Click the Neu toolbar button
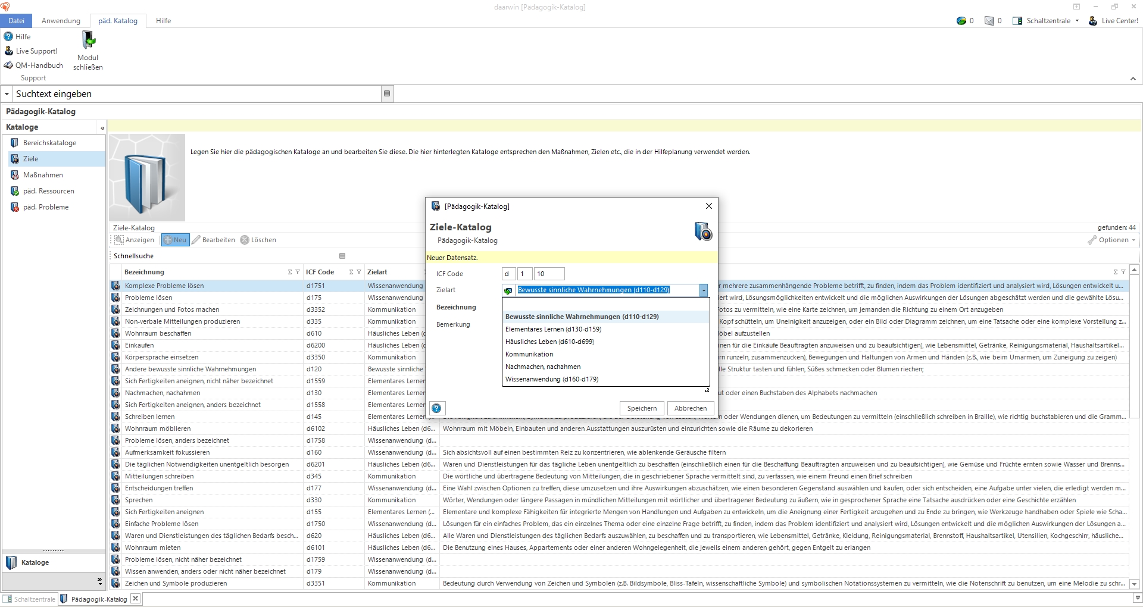 tap(175, 240)
